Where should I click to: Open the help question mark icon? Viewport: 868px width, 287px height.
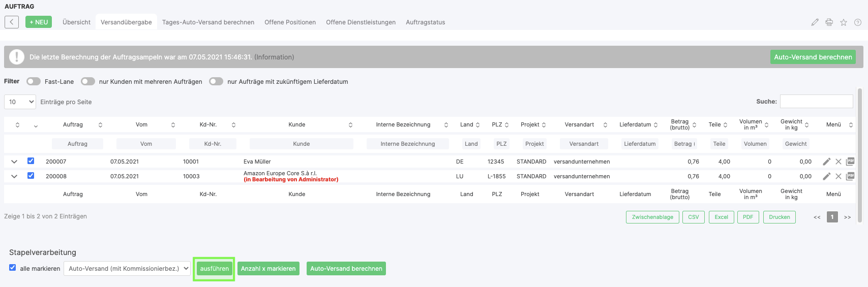click(x=857, y=22)
